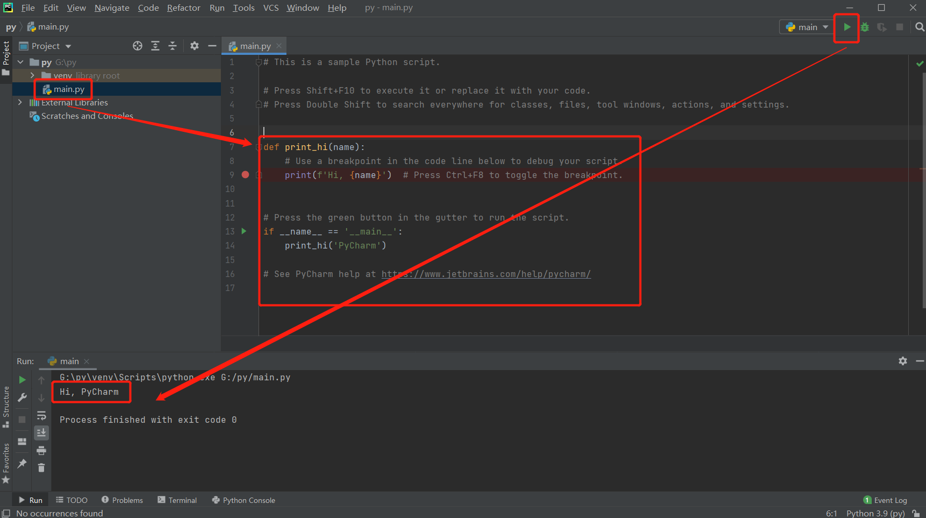Image resolution: width=926 pixels, height=518 pixels.
Task: Toggle soft-wrap in Run console
Action: (x=41, y=415)
